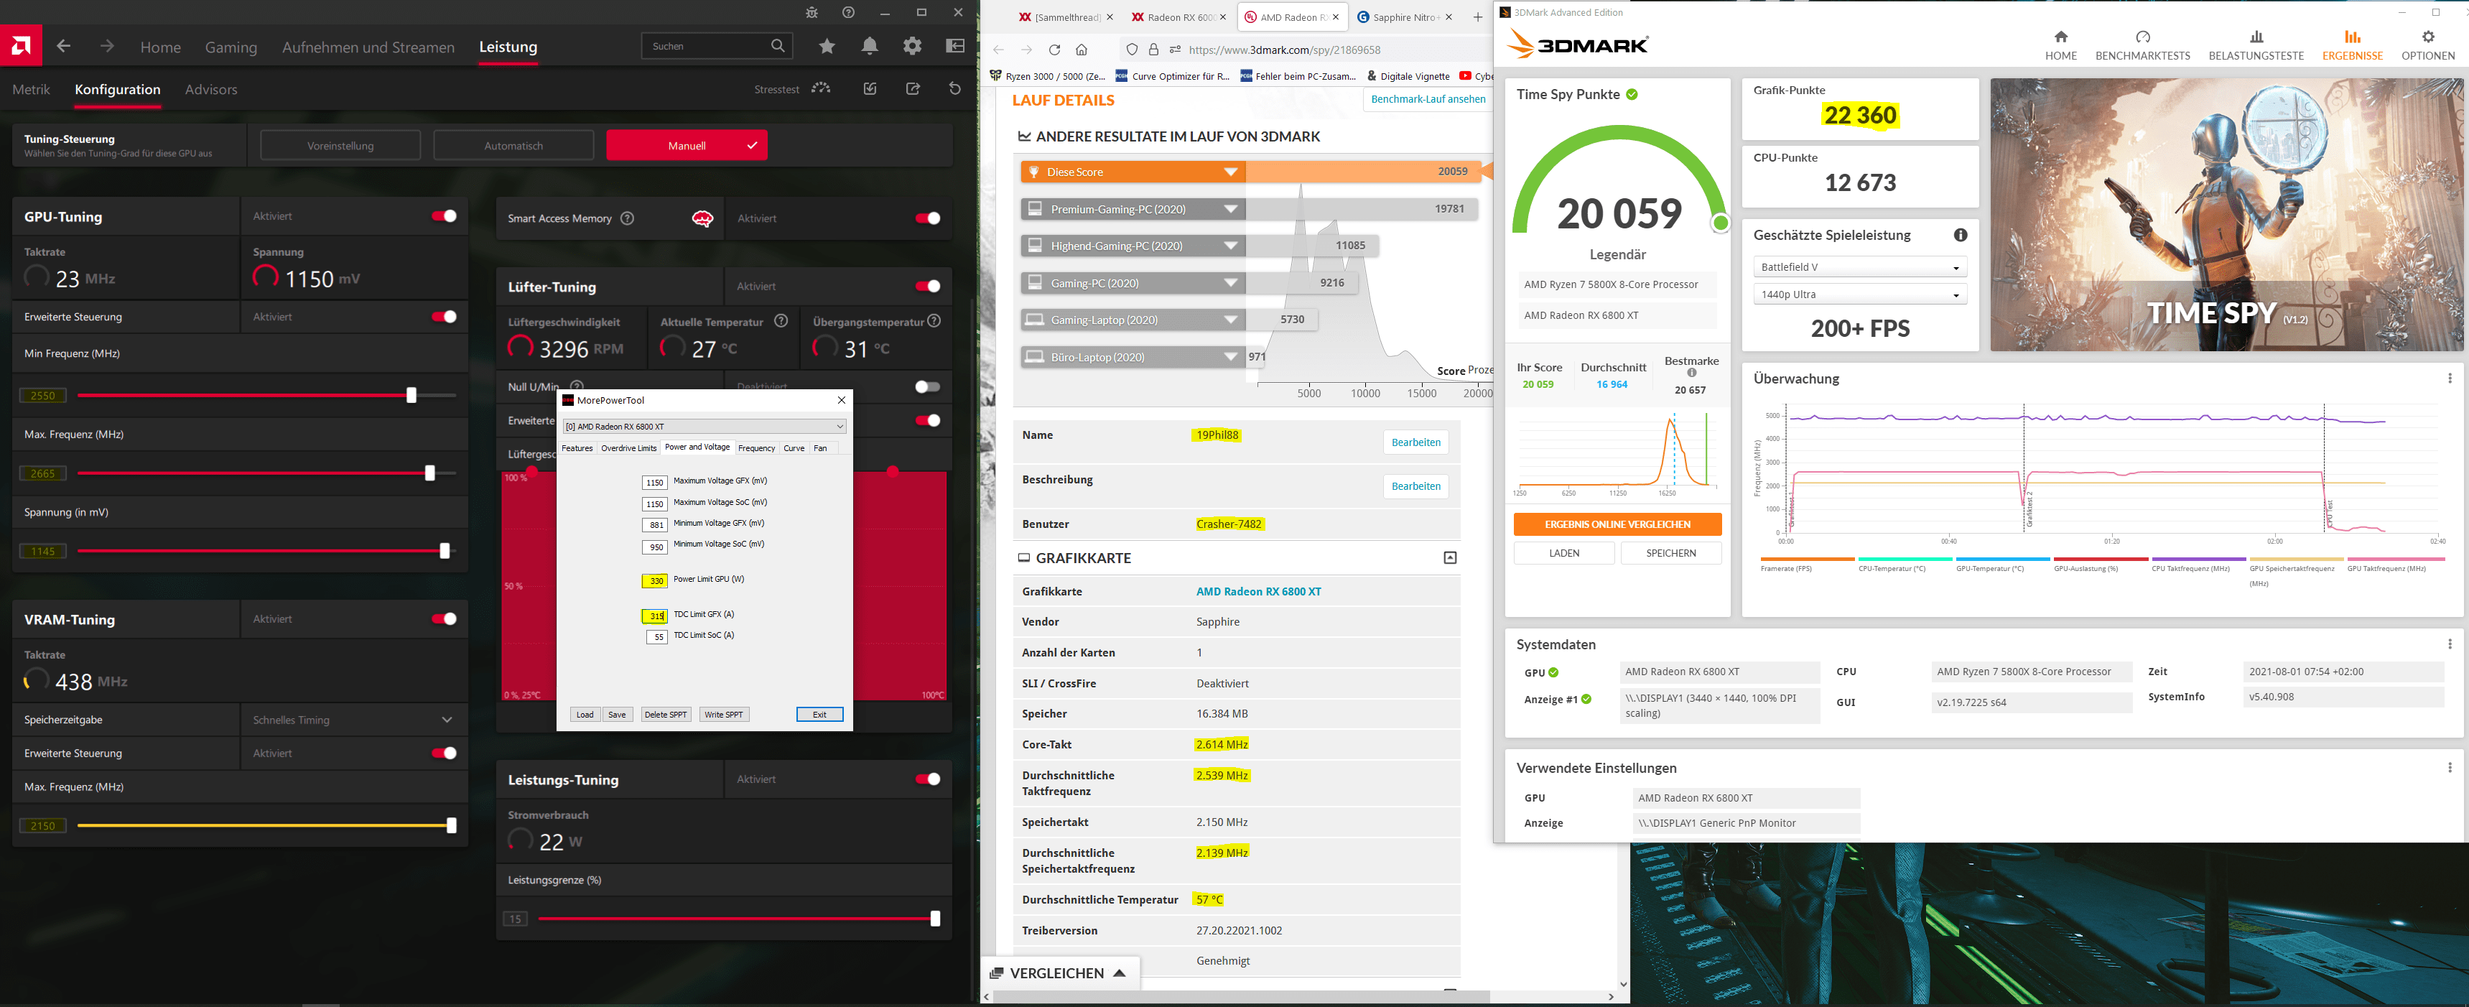This screenshot has height=1007, width=2469.
Task: Click browser reload icon
Action: 1054,50
